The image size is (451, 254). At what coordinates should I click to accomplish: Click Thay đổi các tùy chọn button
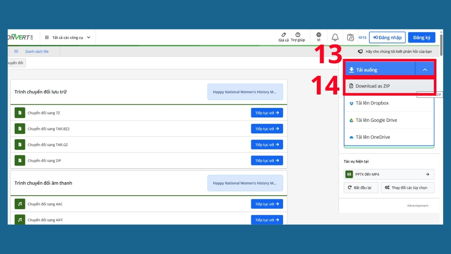(407, 187)
